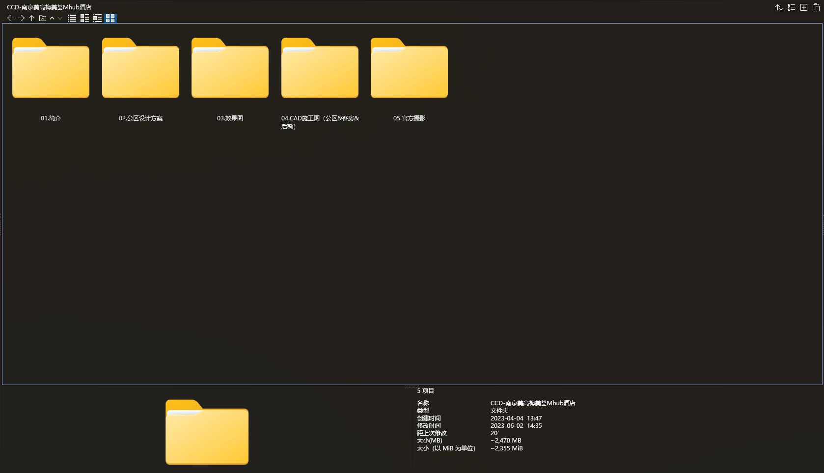Click the grayed down chevron in toolbar

[x=60, y=18]
